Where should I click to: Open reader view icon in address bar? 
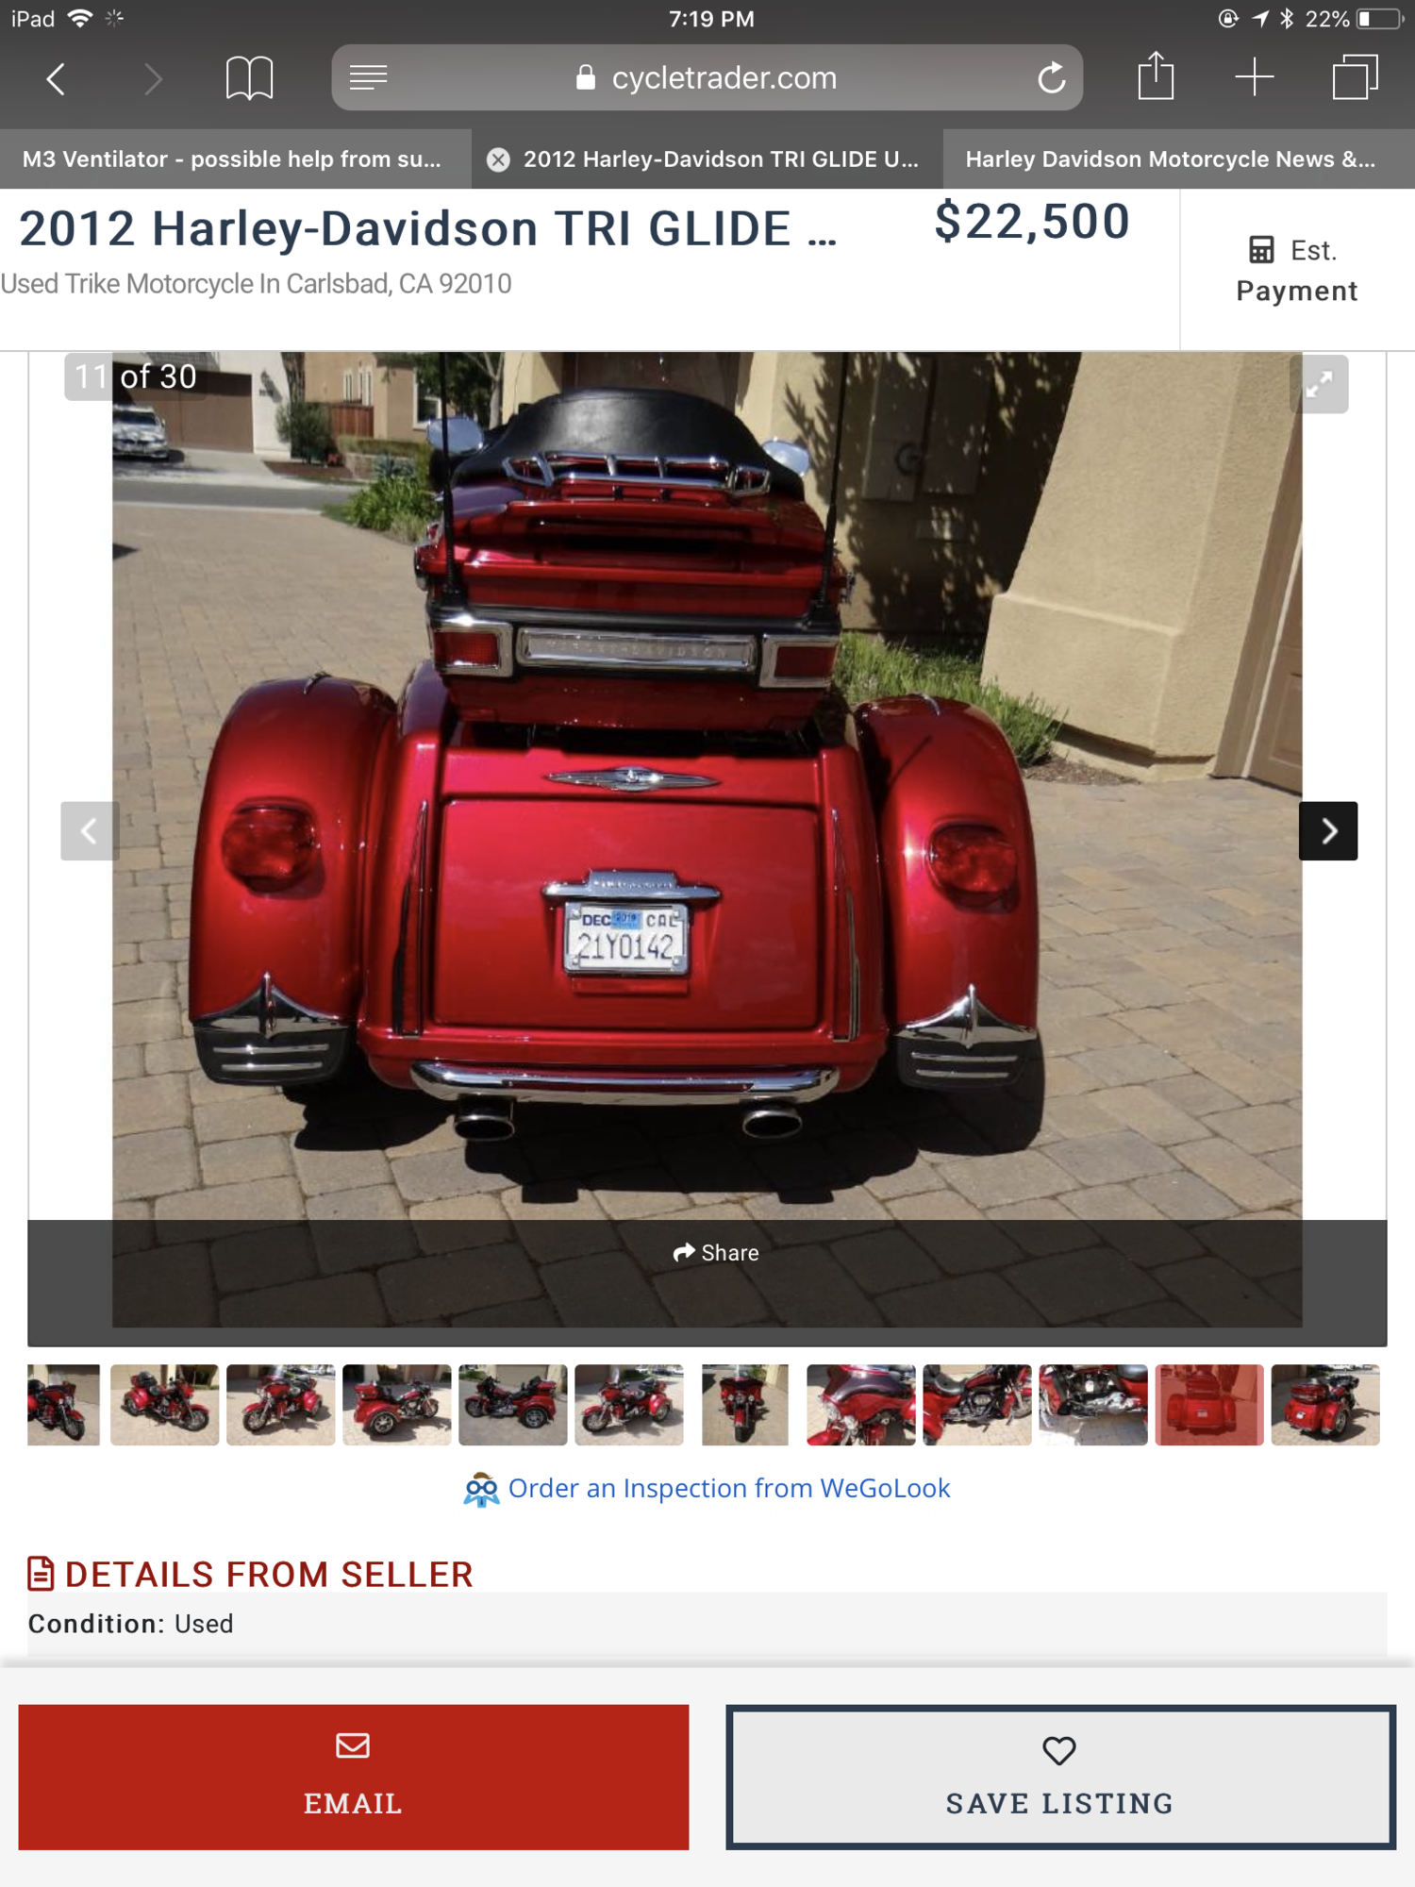369,77
